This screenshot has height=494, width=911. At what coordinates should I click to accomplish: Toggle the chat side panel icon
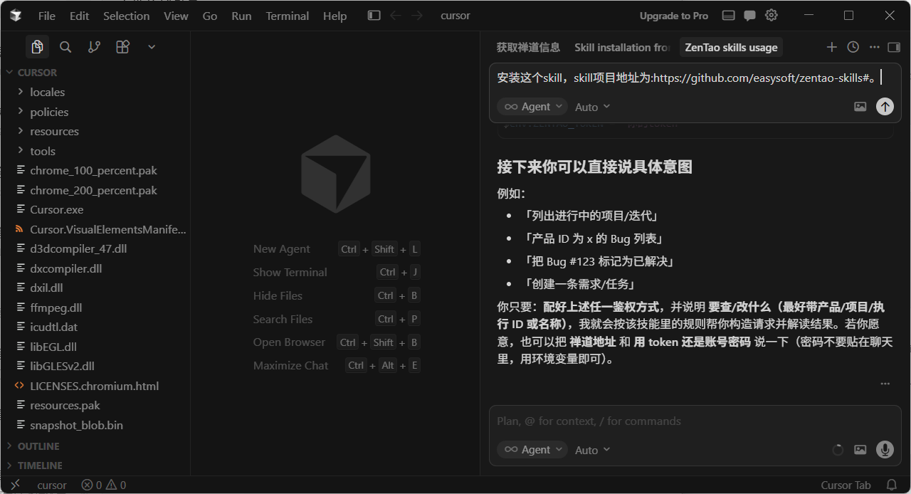pos(894,47)
